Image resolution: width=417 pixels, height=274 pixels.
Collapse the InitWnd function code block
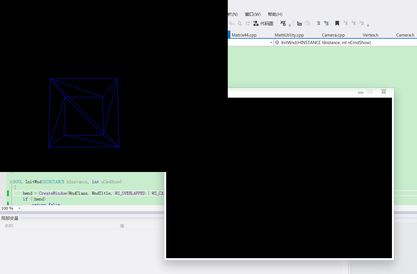point(11,182)
